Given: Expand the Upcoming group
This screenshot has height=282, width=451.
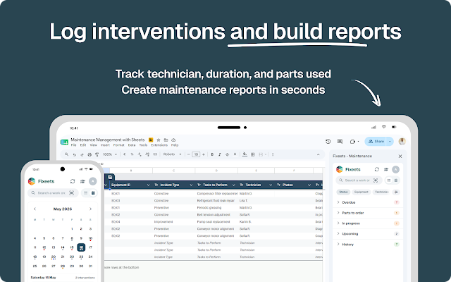Looking at the screenshot, I should click(368, 233).
